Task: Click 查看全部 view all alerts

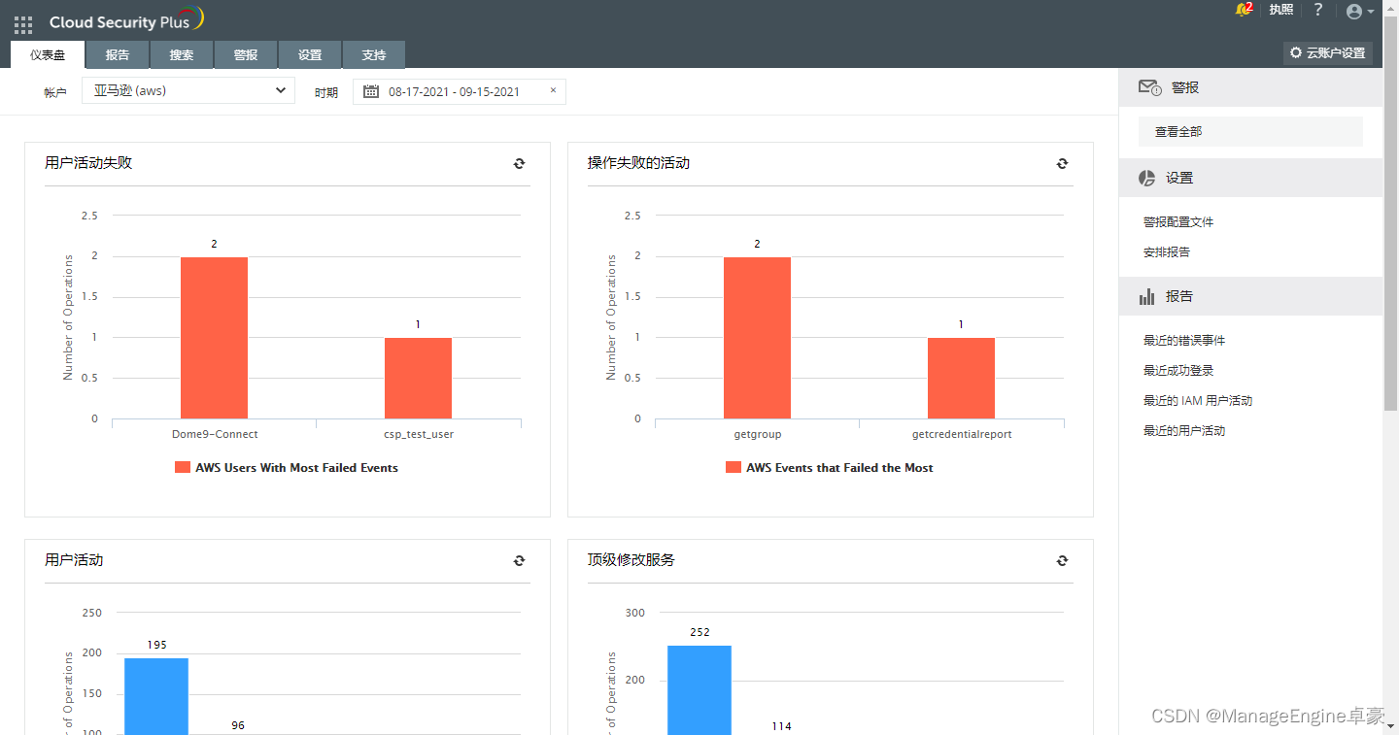Action: point(1250,132)
